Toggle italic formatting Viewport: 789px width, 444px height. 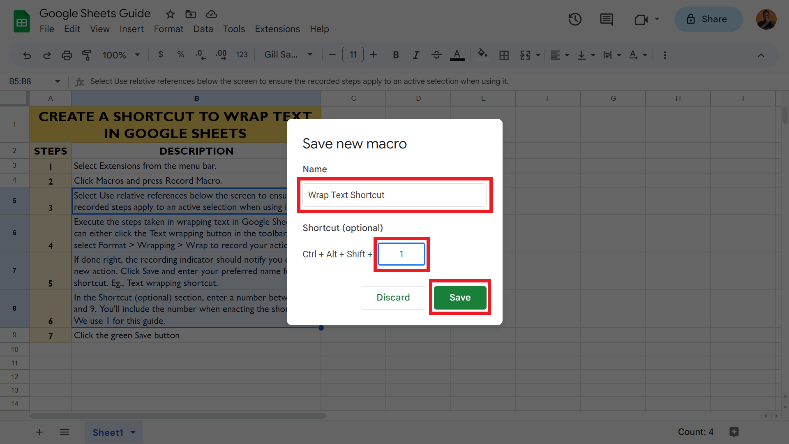[x=416, y=55]
